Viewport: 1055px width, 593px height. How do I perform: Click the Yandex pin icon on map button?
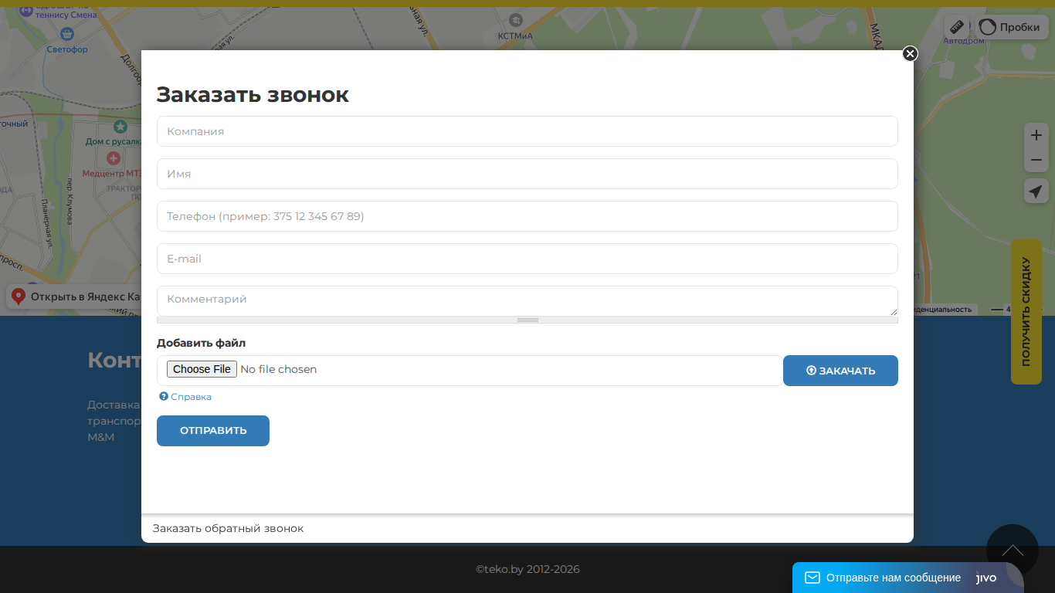(x=19, y=296)
